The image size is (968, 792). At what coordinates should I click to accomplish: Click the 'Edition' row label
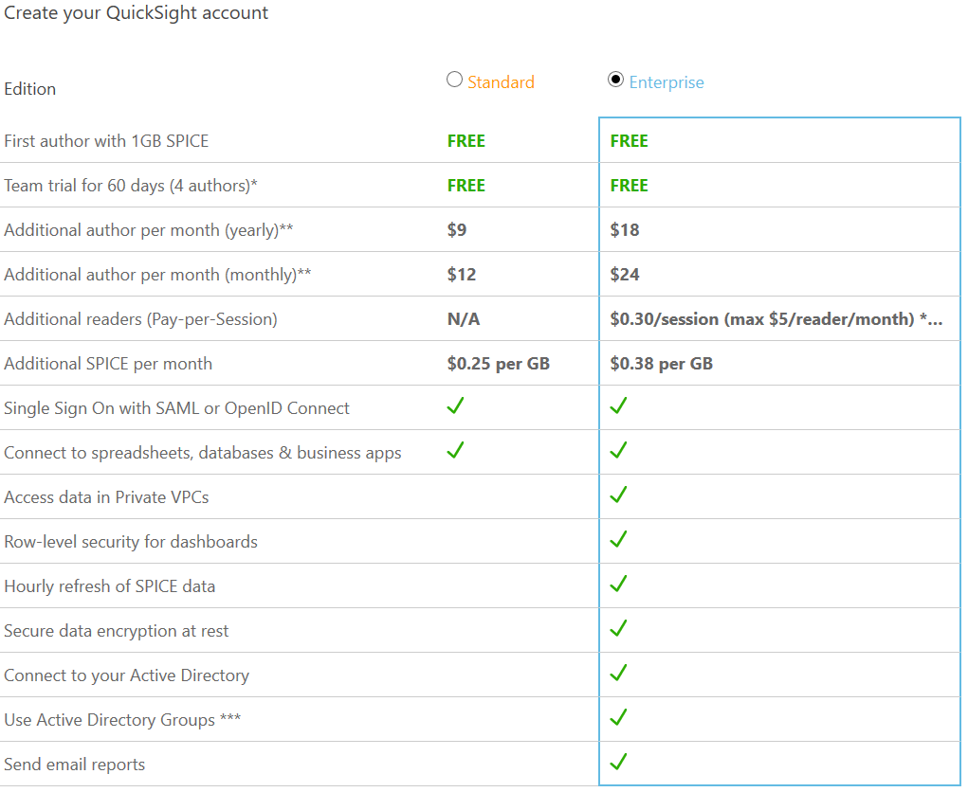[29, 89]
